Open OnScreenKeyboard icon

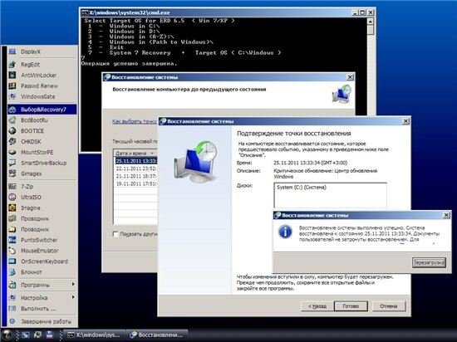click(12, 261)
